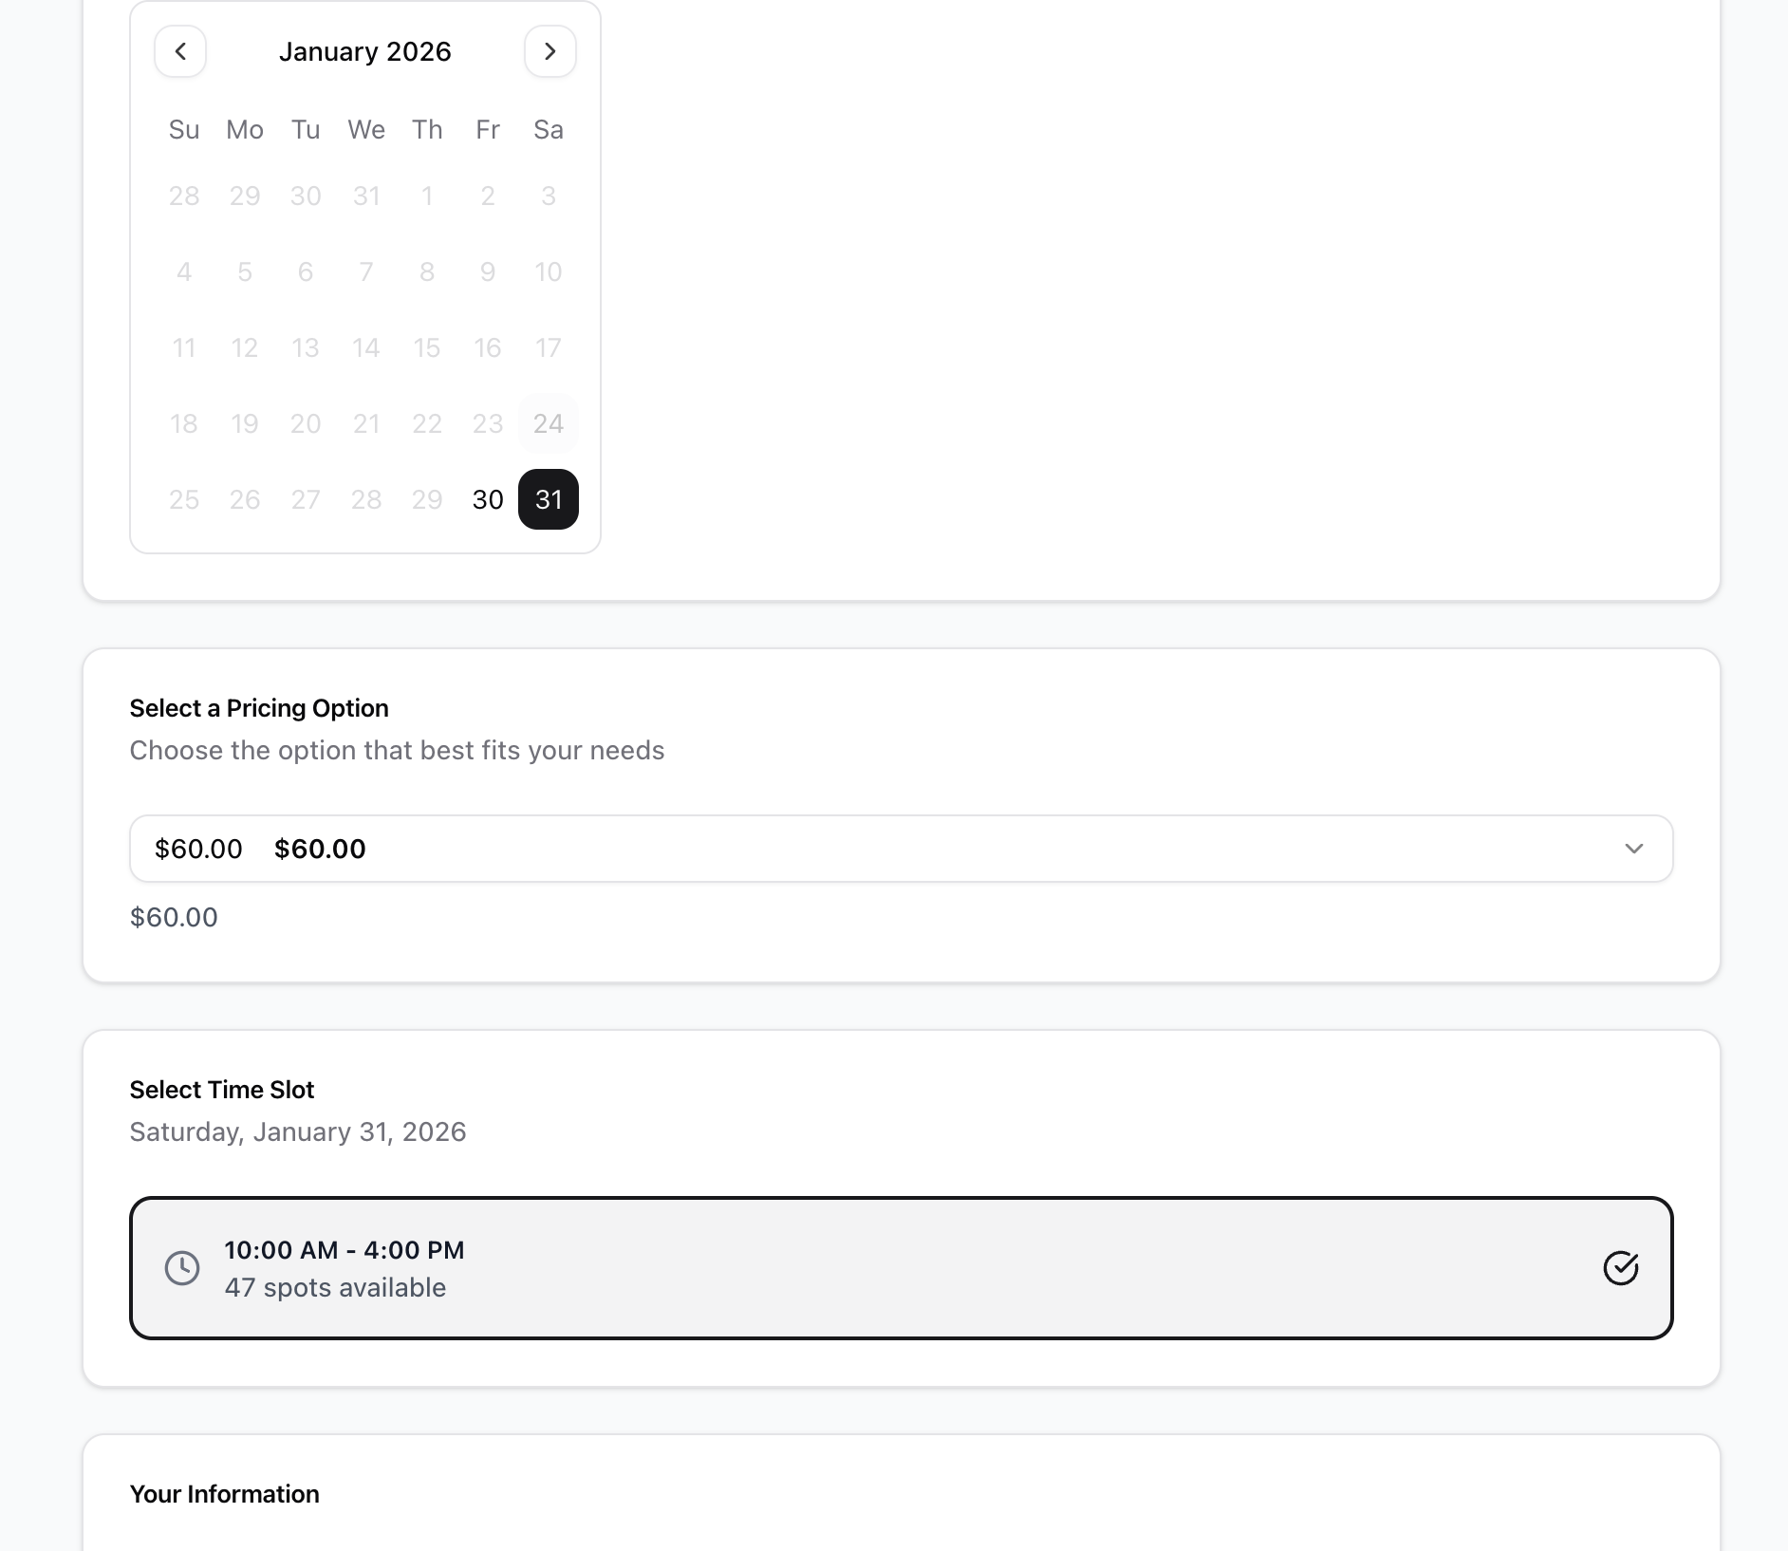Click the January 2026 month label
This screenshot has height=1551, width=1788.
coord(364,51)
